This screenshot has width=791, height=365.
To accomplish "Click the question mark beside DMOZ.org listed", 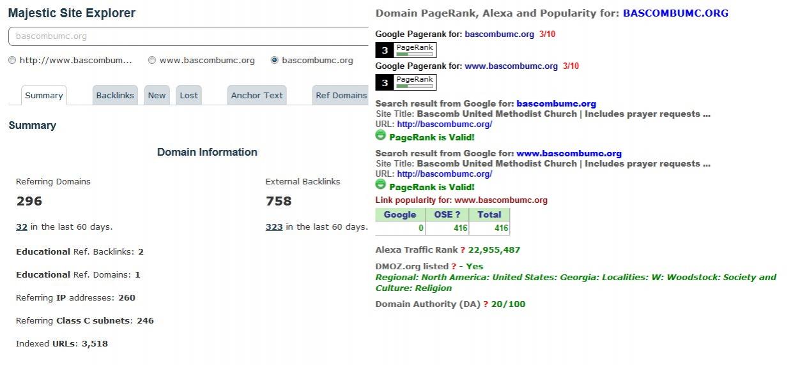I will 454,267.
